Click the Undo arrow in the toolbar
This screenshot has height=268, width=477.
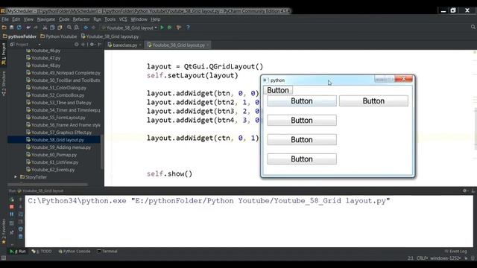[28, 28]
